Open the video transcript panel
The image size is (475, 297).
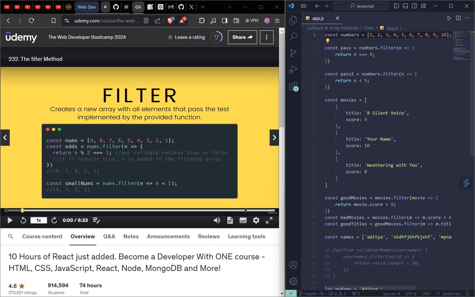click(x=230, y=220)
